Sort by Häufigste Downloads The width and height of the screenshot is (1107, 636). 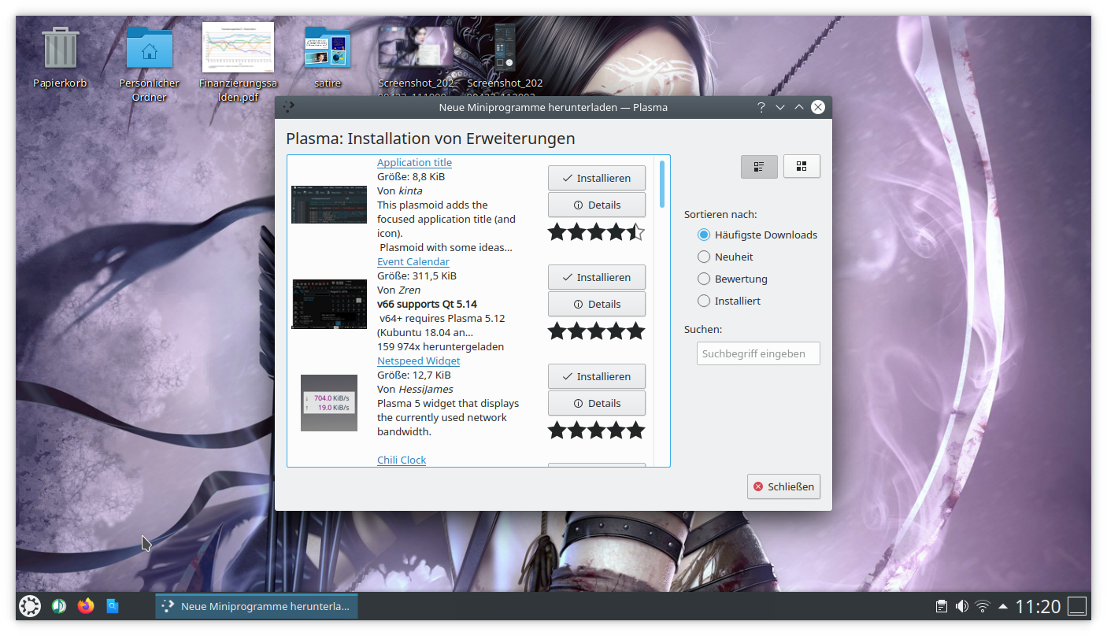point(757,235)
